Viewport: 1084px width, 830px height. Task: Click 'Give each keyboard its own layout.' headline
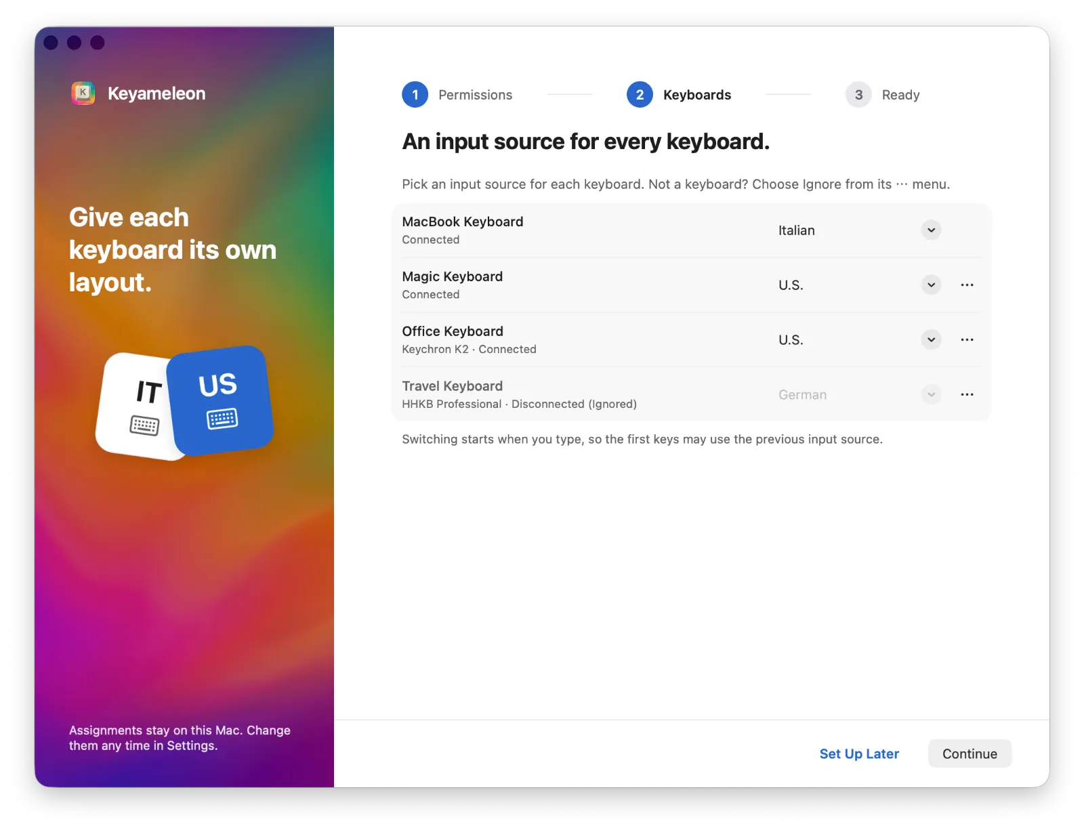click(x=173, y=250)
